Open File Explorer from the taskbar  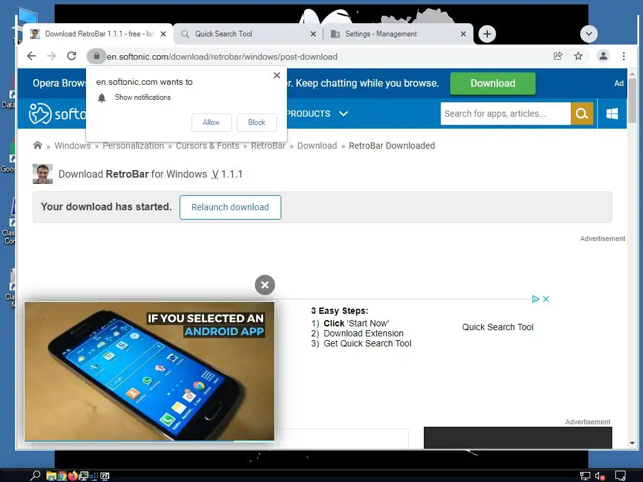(51, 476)
